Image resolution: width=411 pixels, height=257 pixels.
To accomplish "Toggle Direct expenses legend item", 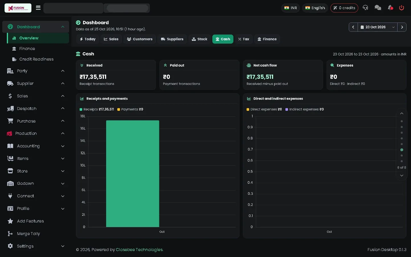I will (264, 109).
